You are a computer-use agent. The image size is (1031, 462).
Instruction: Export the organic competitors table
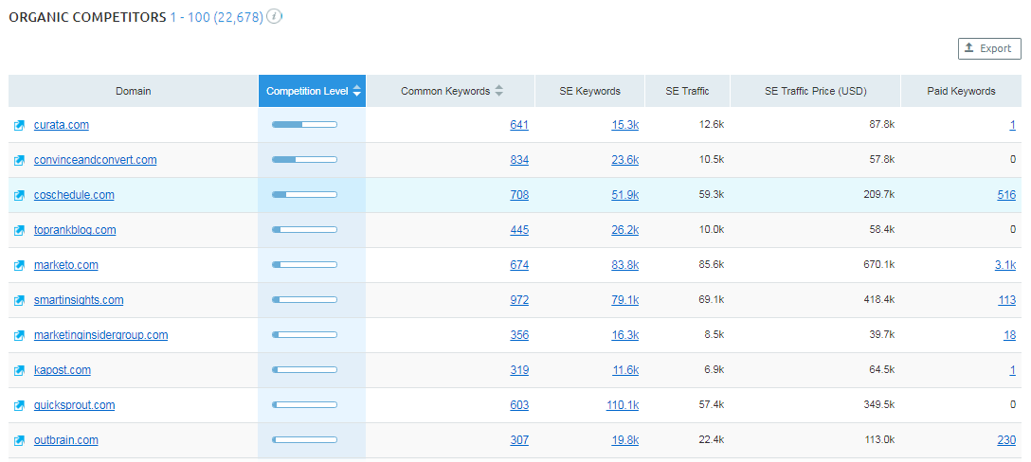coord(989,48)
